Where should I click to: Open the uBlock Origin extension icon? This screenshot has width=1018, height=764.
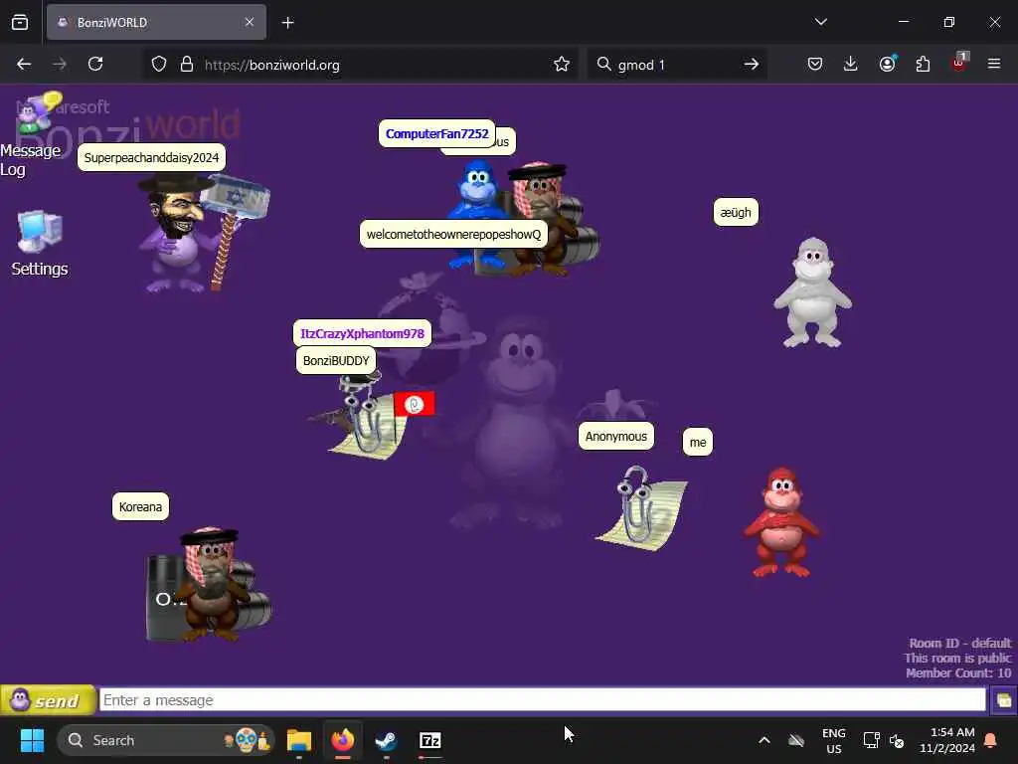coord(959,63)
